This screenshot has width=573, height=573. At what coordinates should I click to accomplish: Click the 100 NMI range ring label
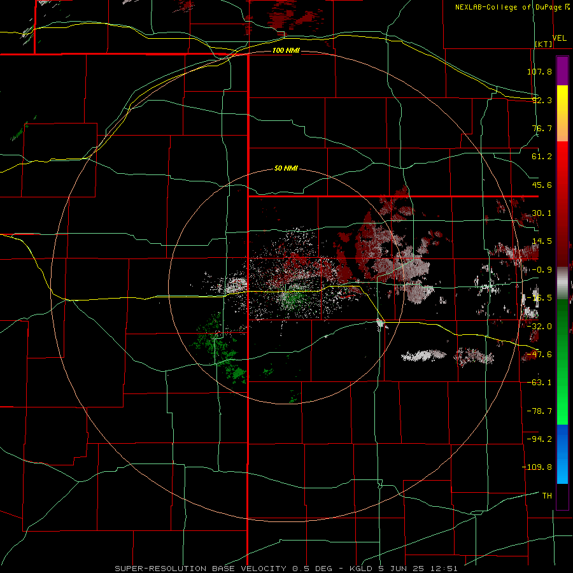286,50
